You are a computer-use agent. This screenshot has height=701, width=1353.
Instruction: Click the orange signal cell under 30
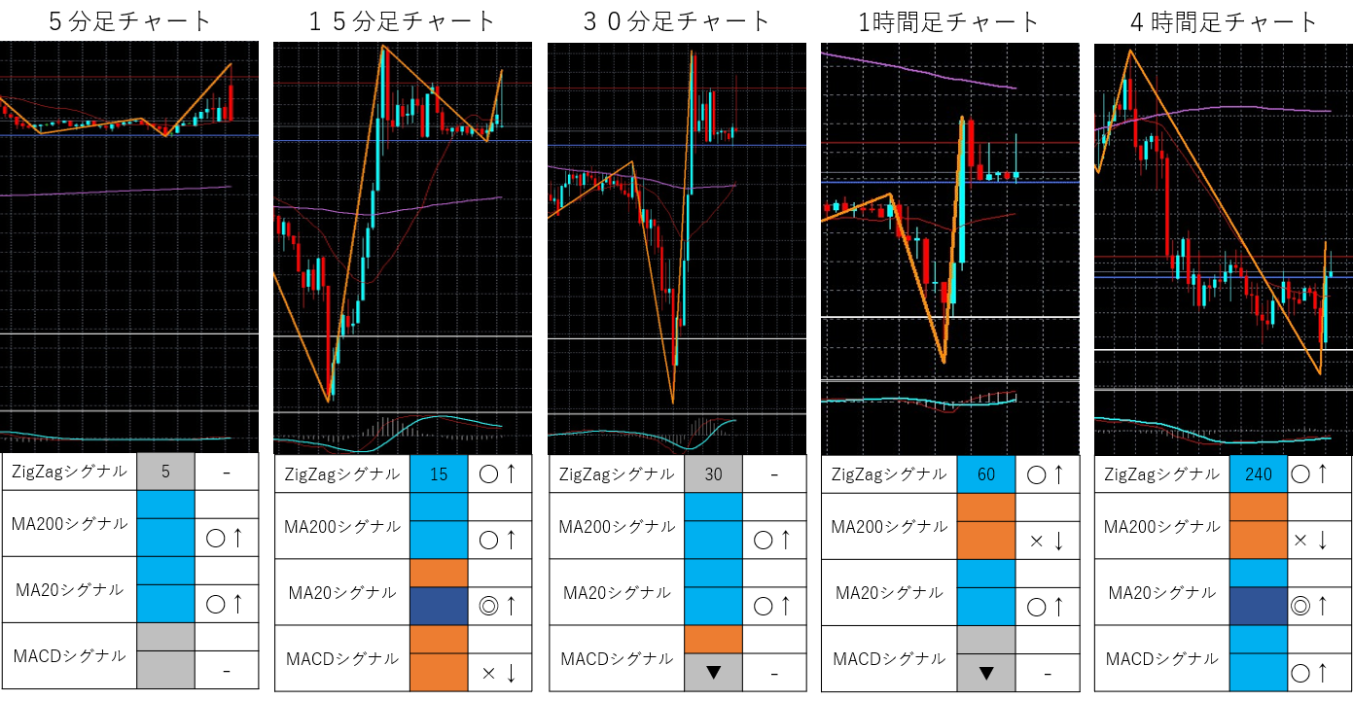coord(714,638)
